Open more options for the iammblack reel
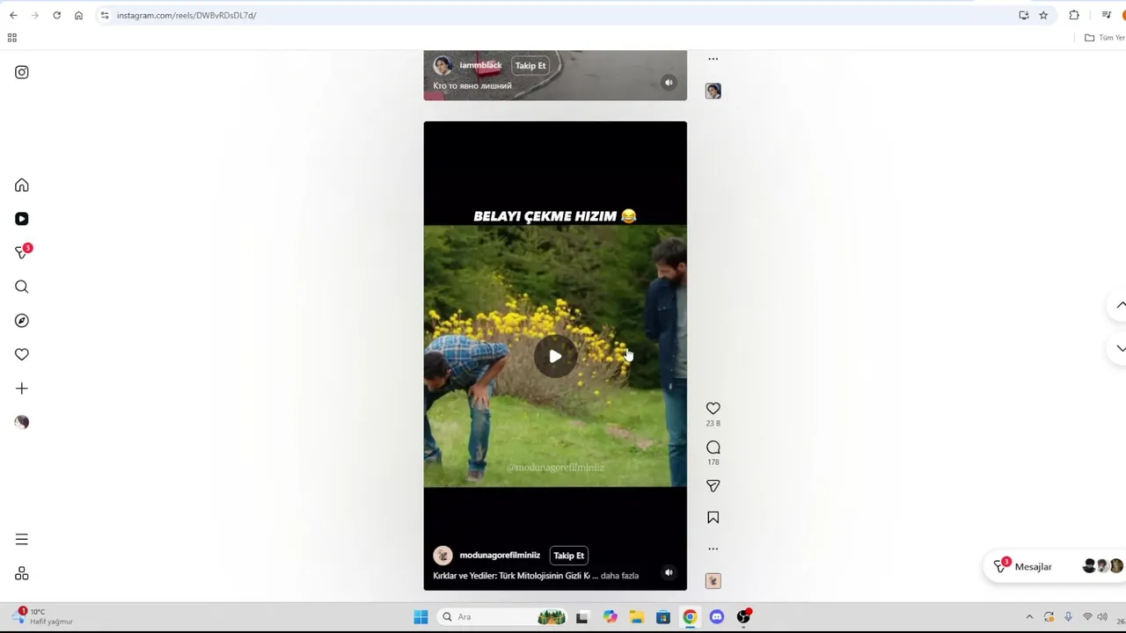1126x633 pixels. click(x=713, y=59)
